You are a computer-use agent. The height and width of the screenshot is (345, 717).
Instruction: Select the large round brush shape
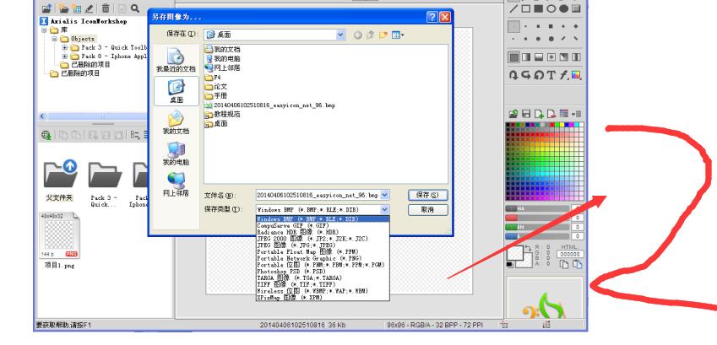point(551,39)
